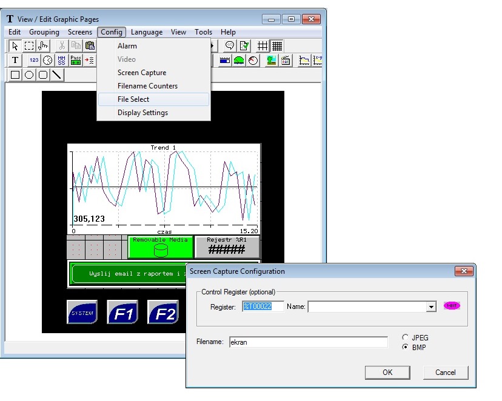Draw a rounded rectangle shape
Screen dimensions: 502x401
click(x=43, y=75)
